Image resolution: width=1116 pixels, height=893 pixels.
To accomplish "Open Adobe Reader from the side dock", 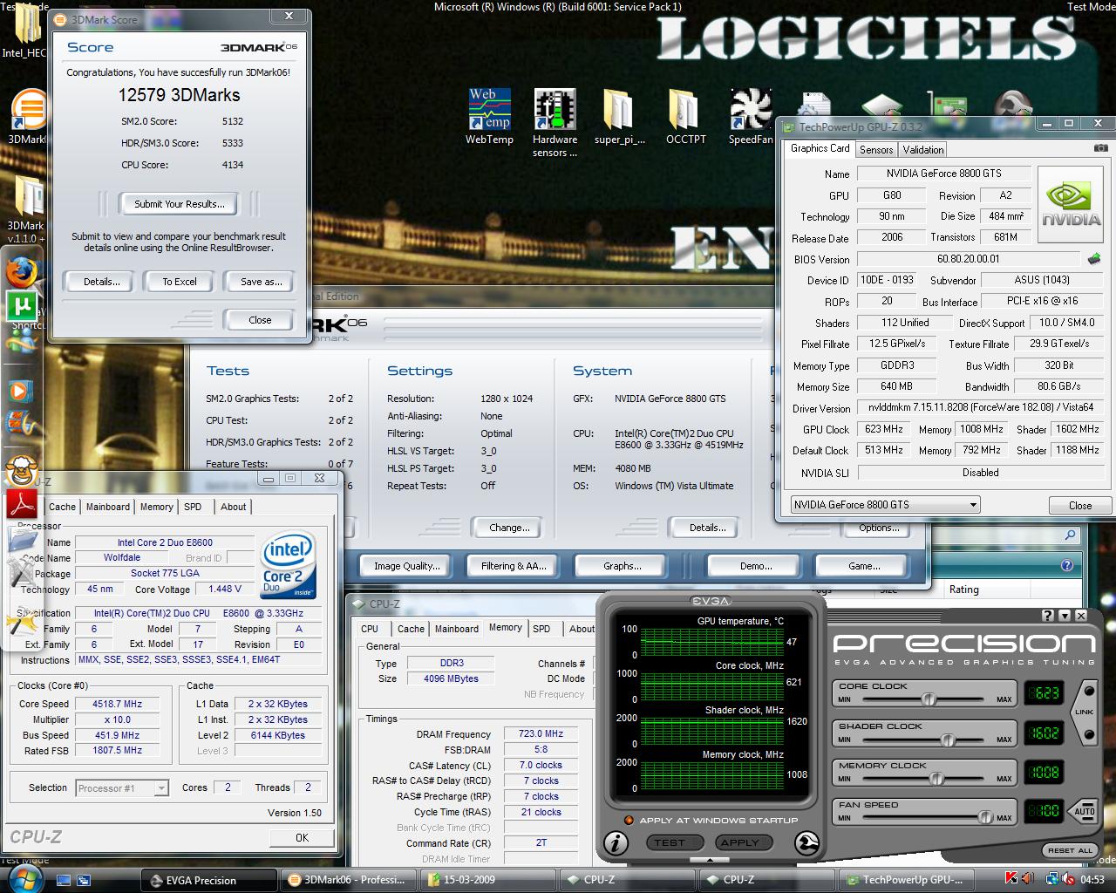I will pyautogui.click(x=22, y=503).
